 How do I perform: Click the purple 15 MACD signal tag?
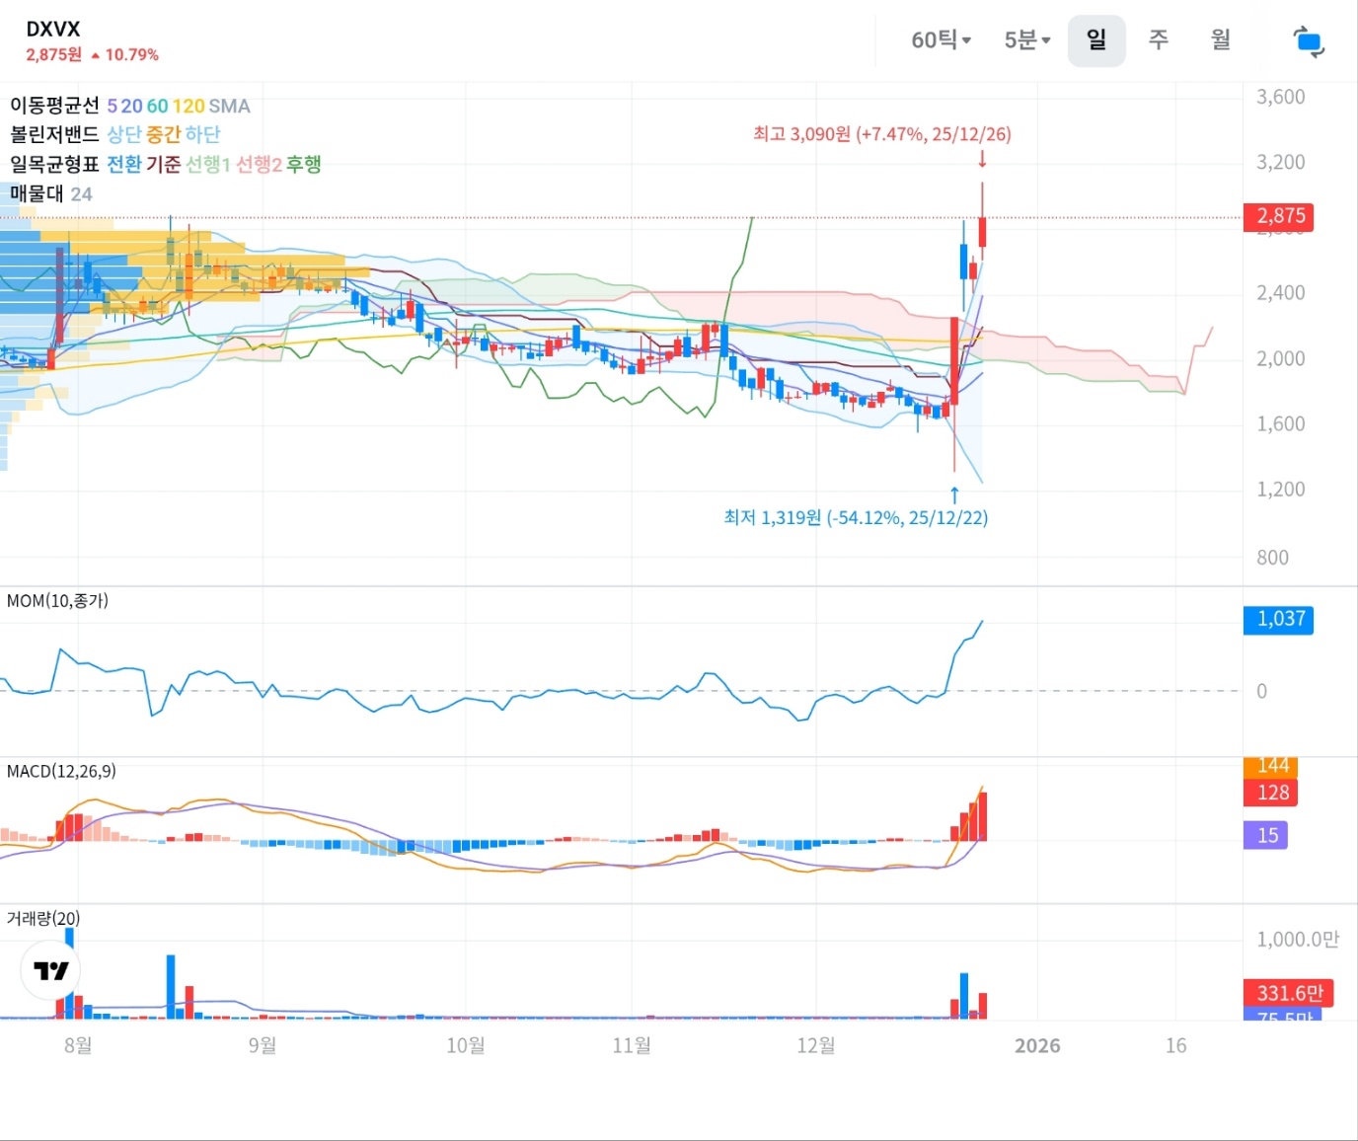tap(1267, 835)
